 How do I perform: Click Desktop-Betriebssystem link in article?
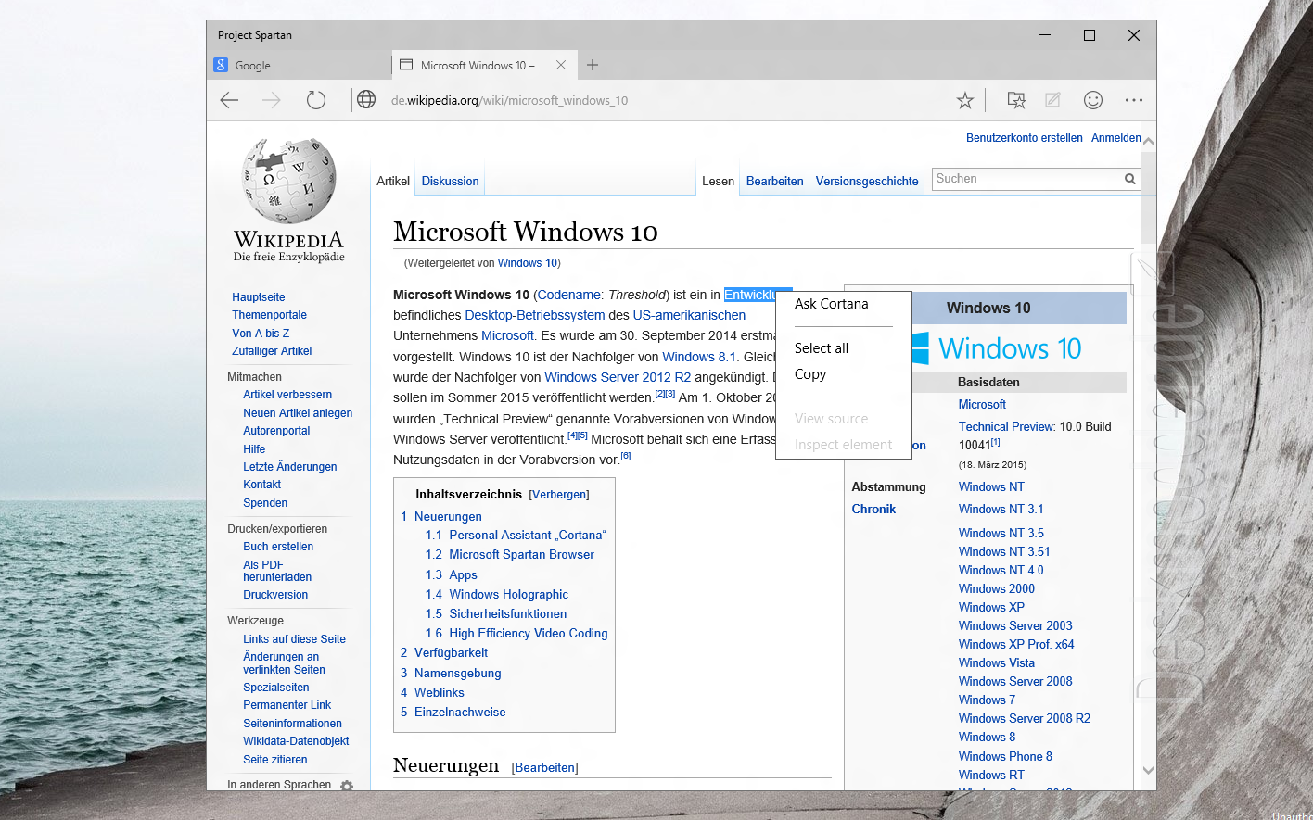(x=535, y=315)
